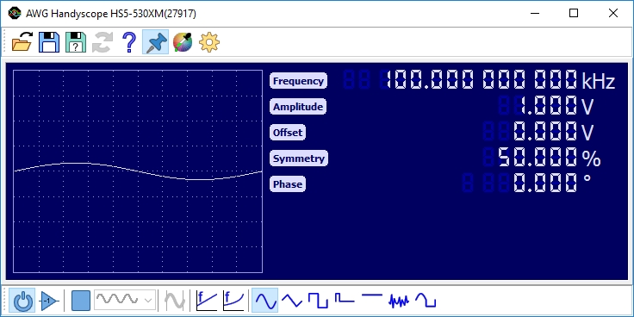Click the save-as floppy icon with question mark
The image size is (634, 317).
coord(76,42)
